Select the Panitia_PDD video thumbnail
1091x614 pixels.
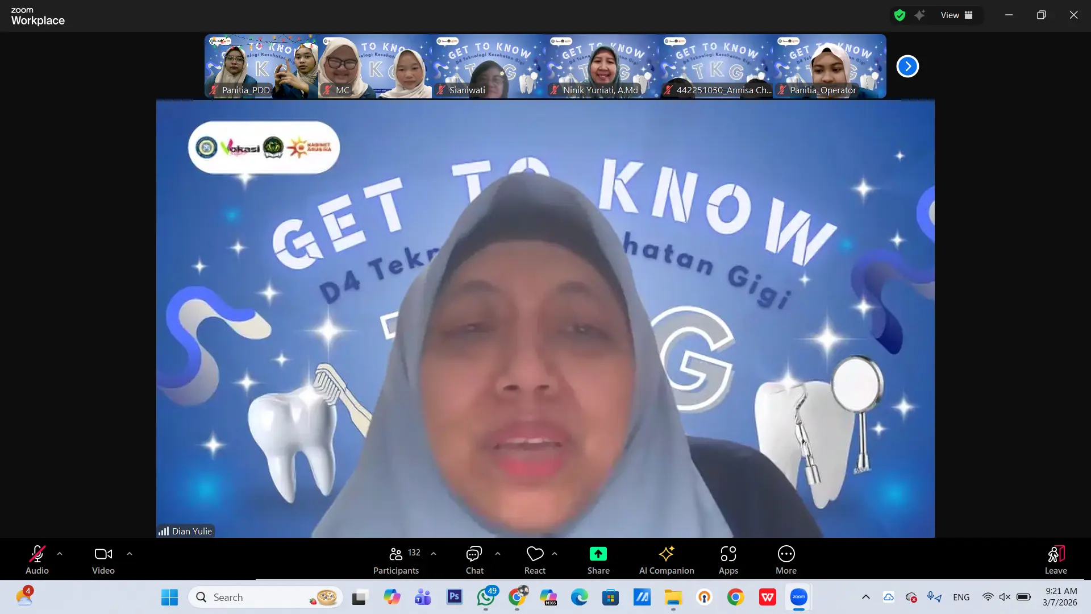pyautogui.click(x=261, y=66)
